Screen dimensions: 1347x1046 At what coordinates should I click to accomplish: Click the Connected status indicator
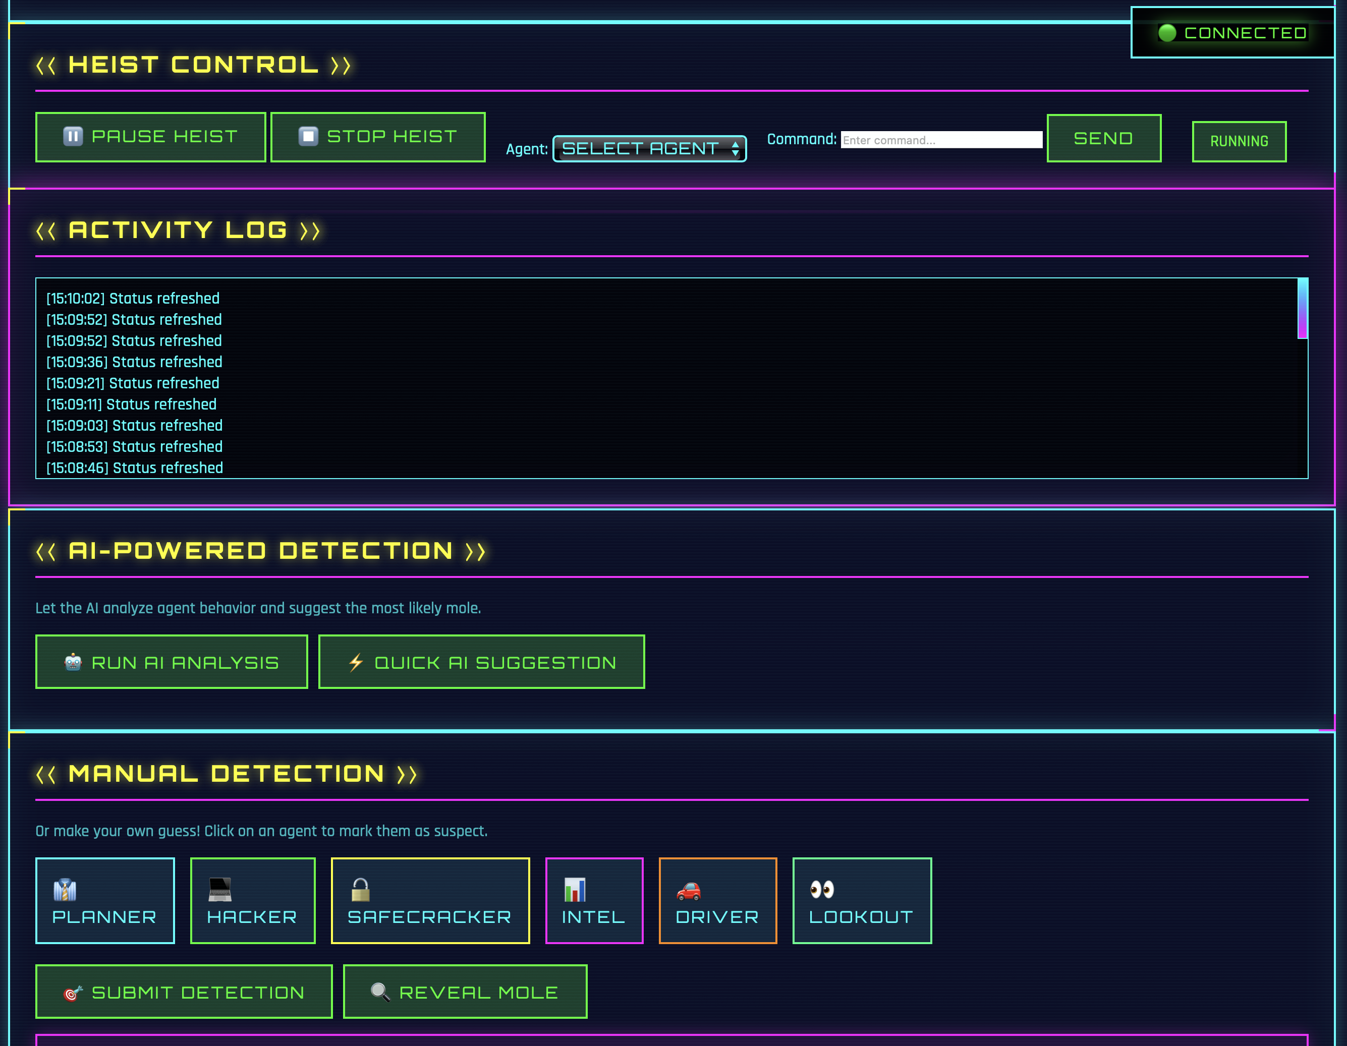click(x=1232, y=33)
